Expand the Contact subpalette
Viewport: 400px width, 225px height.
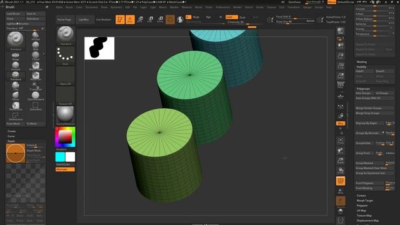click(361, 196)
